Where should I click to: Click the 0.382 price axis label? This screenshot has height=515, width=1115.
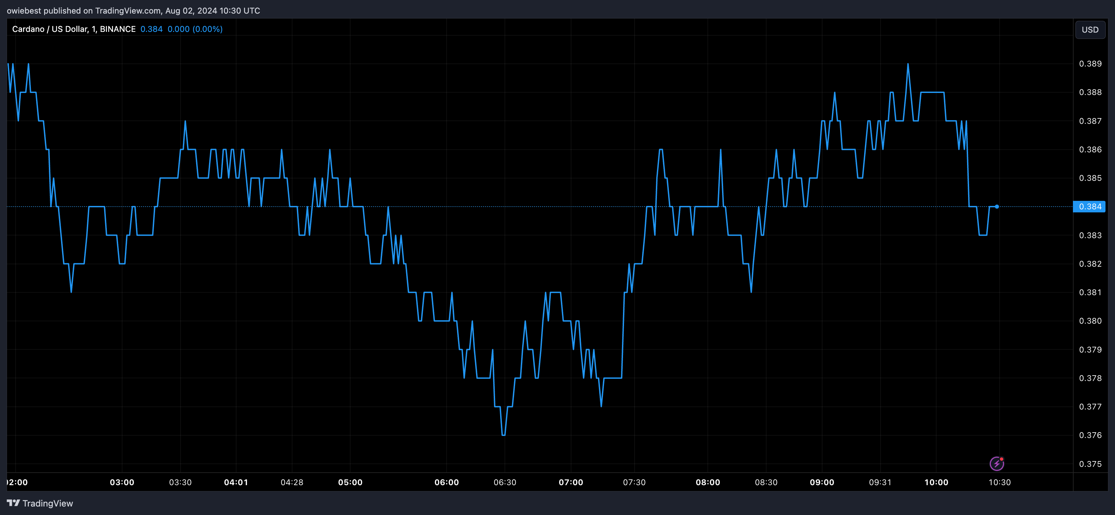[1090, 264]
